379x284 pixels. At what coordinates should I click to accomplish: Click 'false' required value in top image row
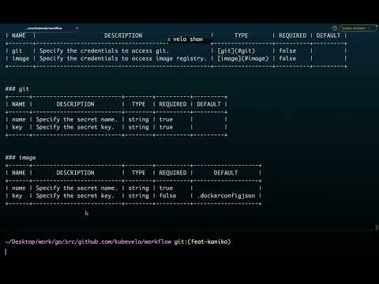(x=287, y=58)
